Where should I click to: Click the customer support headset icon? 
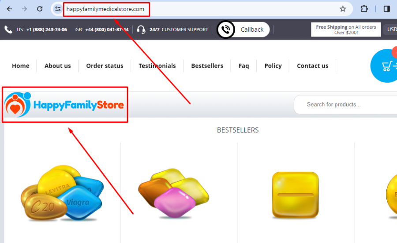click(x=141, y=29)
